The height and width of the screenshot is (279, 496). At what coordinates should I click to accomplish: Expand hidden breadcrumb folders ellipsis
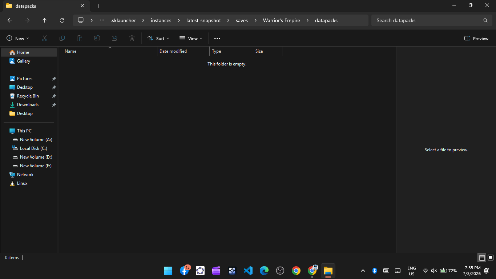click(x=102, y=20)
